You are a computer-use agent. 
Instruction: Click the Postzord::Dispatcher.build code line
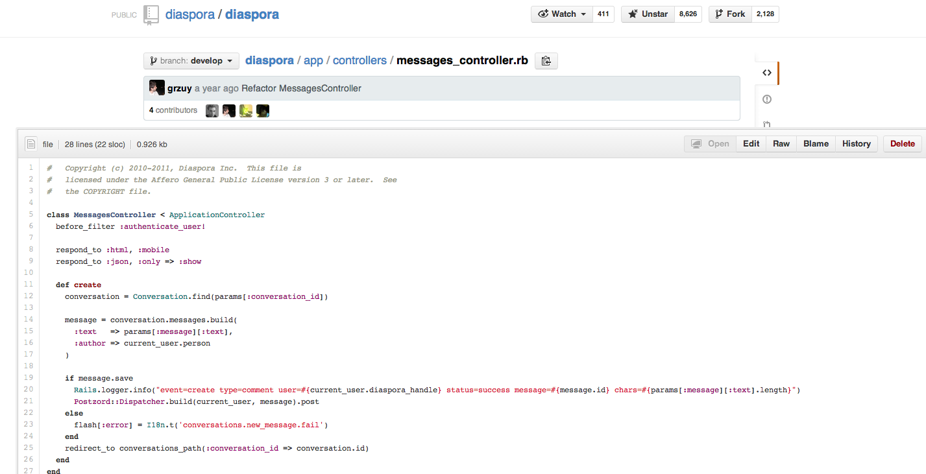(197, 401)
